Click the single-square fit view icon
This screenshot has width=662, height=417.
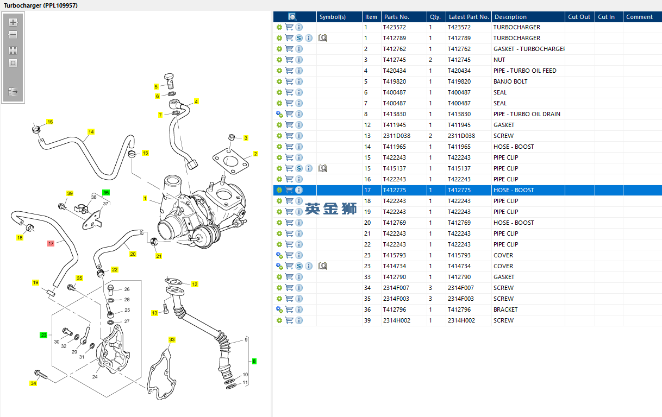pyautogui.click(x=14, y=62)
